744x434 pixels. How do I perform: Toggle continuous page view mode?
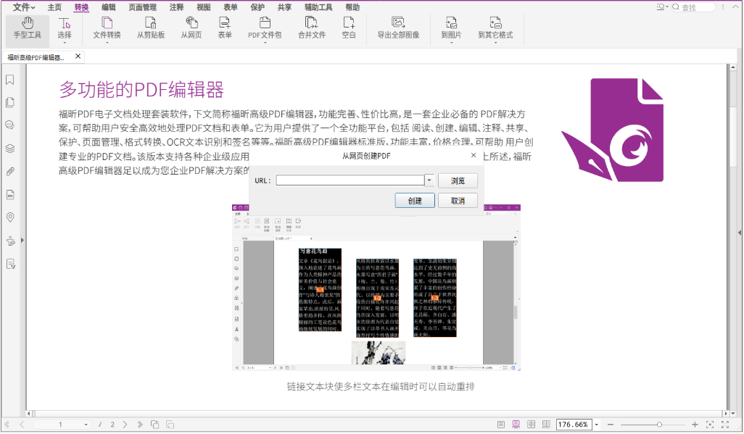tap(516, 425)
